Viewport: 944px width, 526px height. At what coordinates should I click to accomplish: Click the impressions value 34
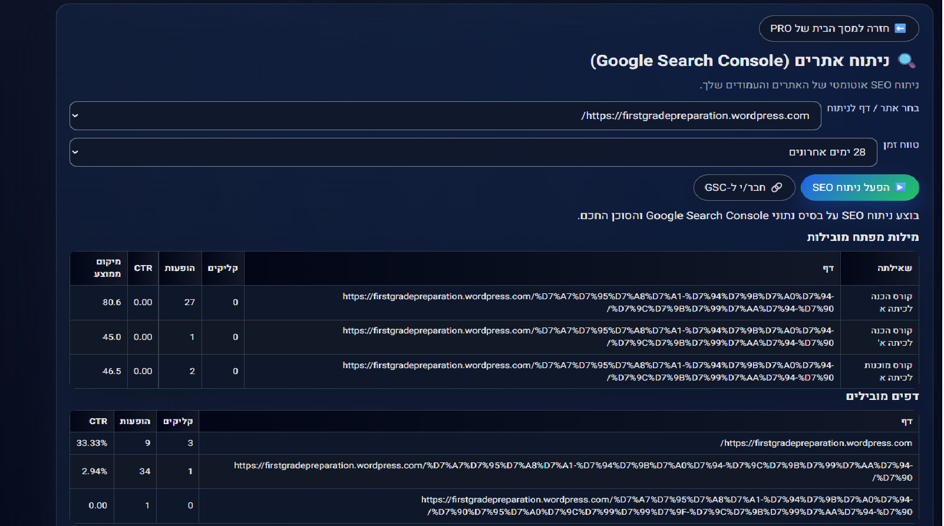(x=145, y=471)
